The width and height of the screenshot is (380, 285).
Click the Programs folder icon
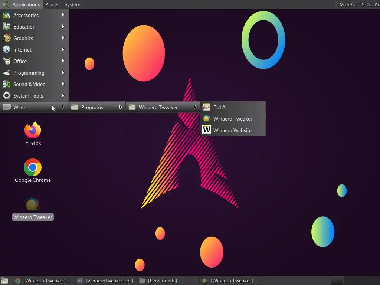click(x=75, y=107)
